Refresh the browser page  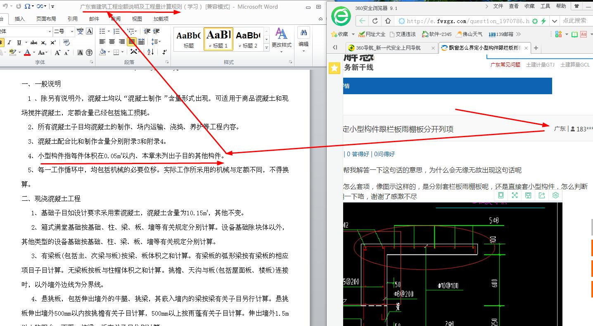pos(375,21)
